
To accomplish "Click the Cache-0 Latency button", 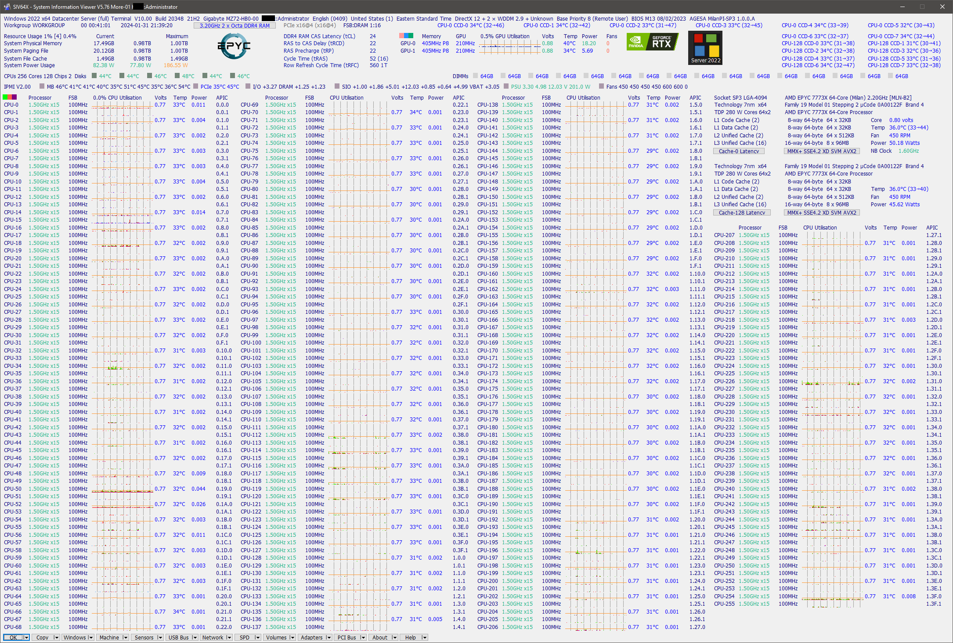I will pos(739,151).
